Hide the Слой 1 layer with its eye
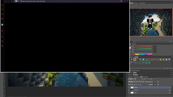Image resolution: width=173 pixels, height=97 pixels. coord(129,88)
